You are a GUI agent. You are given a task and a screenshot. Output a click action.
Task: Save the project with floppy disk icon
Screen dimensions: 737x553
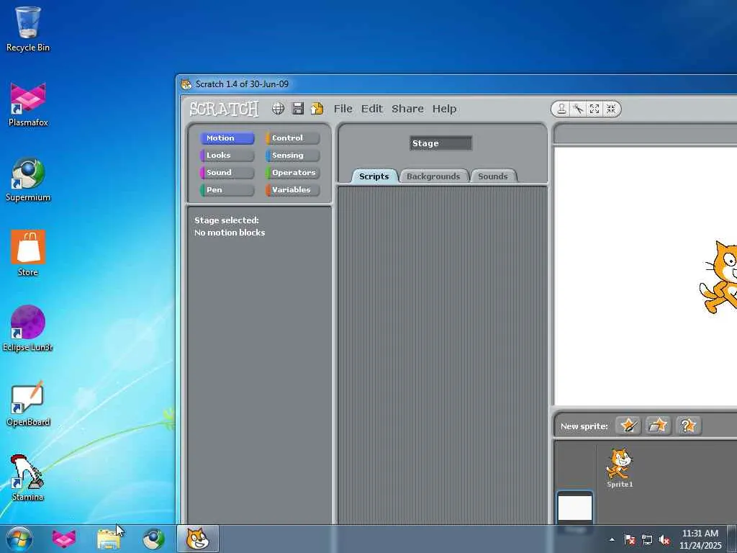[x=298, y=109]
